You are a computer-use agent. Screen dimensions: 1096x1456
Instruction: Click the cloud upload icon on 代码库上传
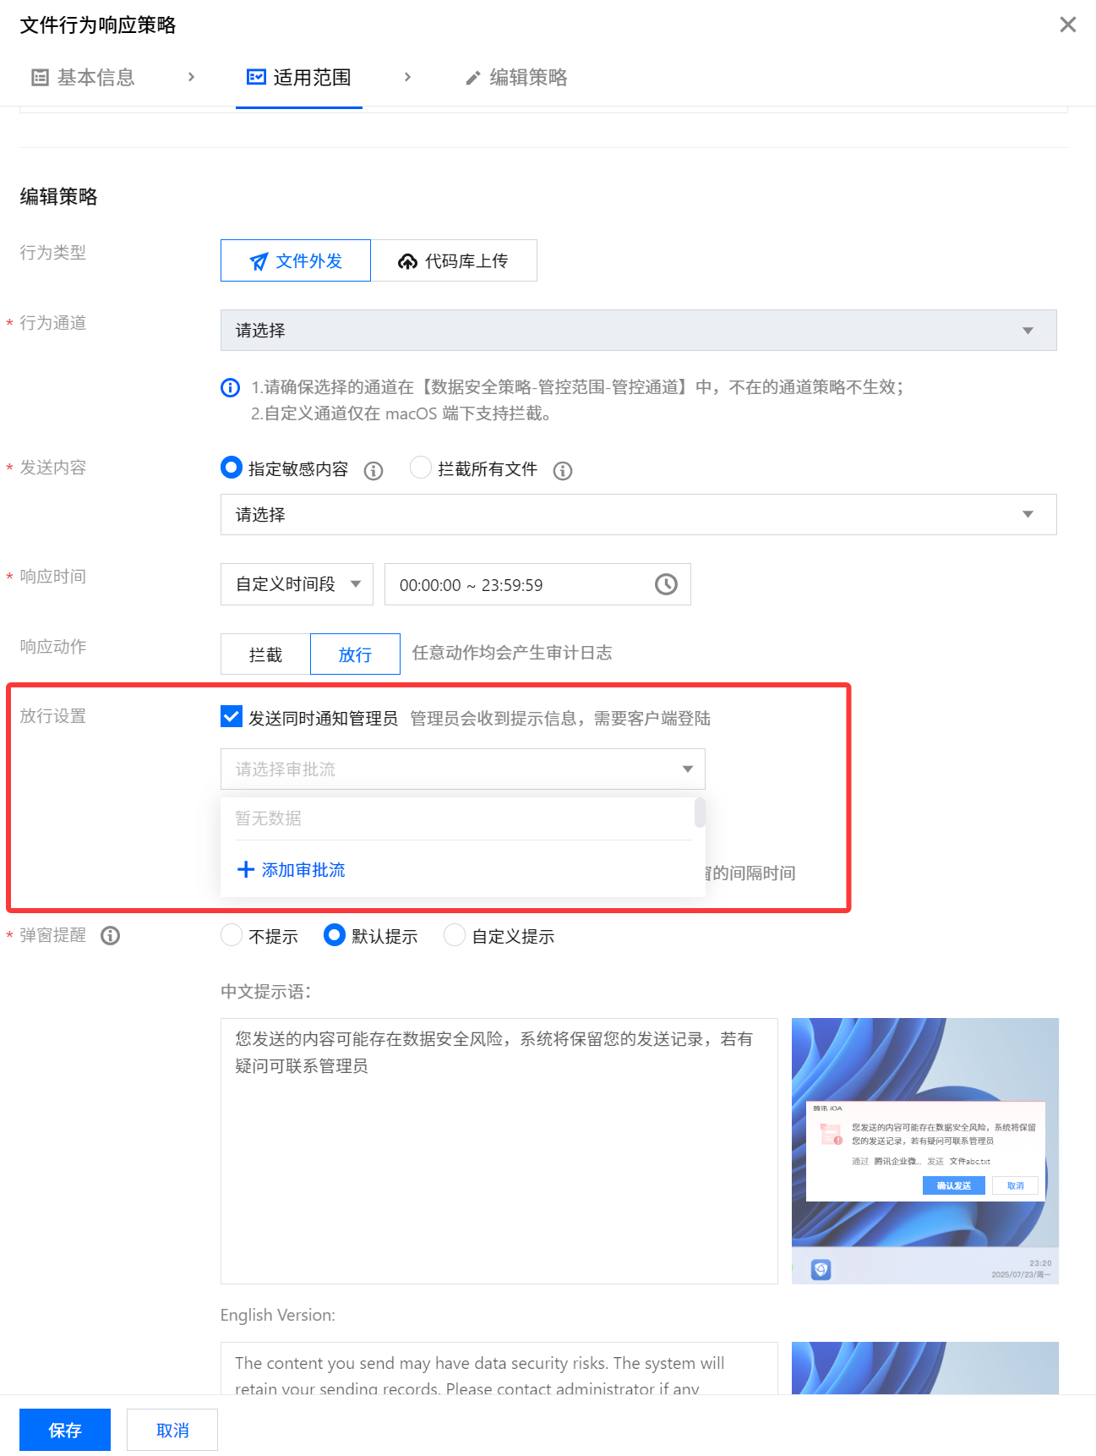[407, 261]
